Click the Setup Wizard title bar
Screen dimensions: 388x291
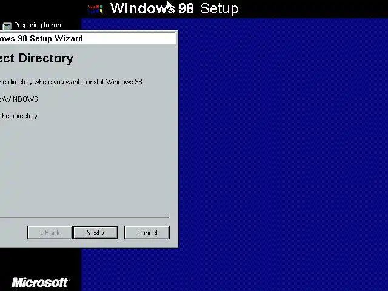(88, 38)
